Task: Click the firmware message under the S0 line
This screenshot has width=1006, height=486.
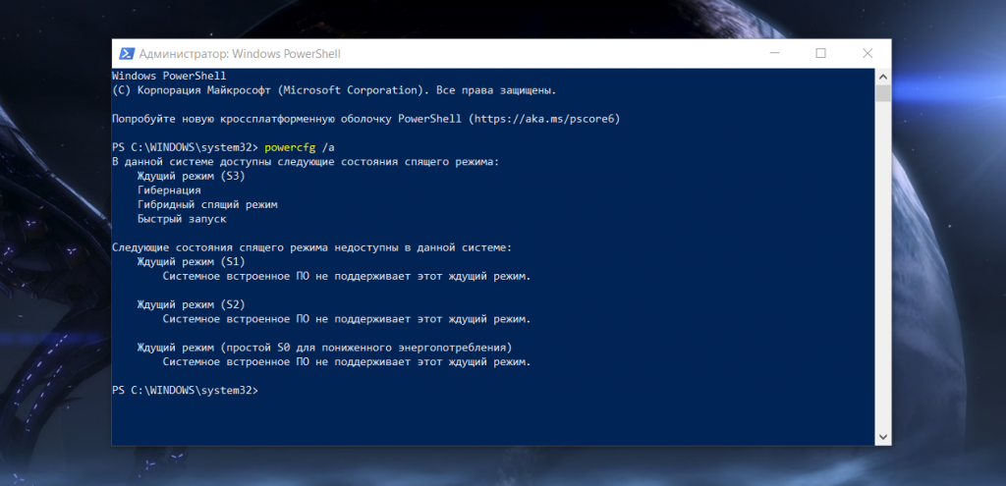Action: click(347, 361)
